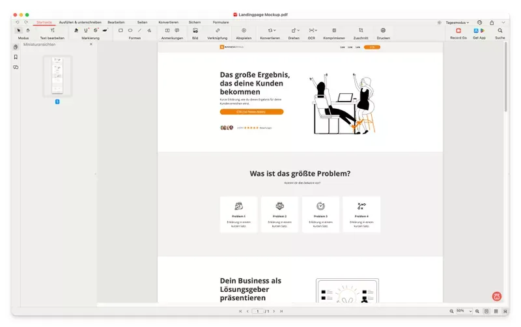Screen dimensions: 521x327
Task: Click the Drucken print icon
Action: (383, 31)
